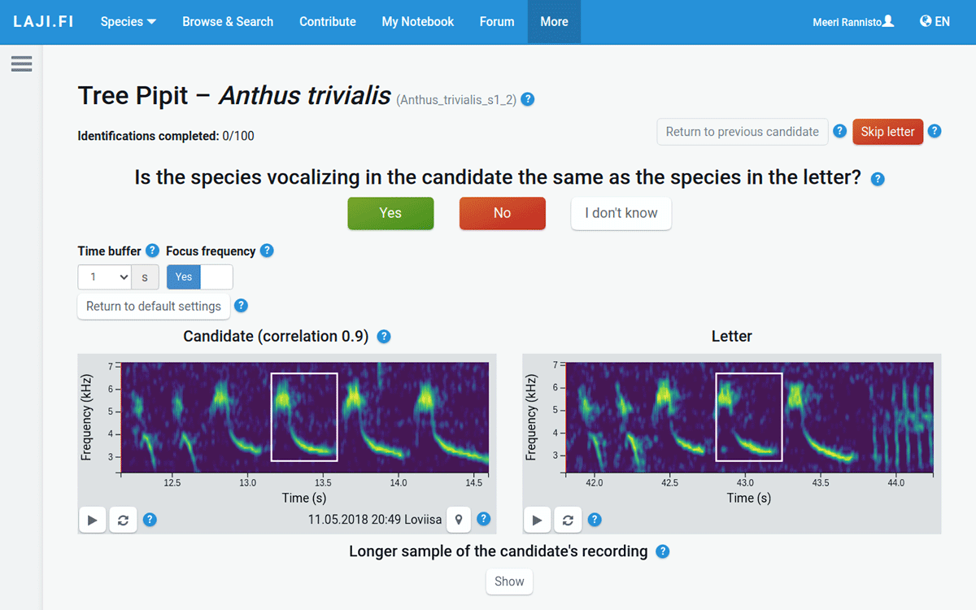Screen dimensions: 976x610
Task: Answer Yes to species match
Action: (390, 213)
